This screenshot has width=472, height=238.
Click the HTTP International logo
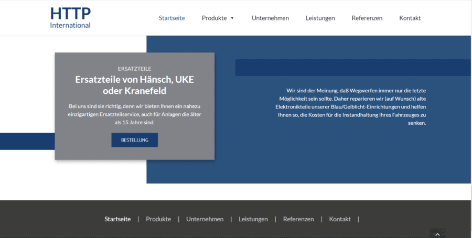click(70, 18)
